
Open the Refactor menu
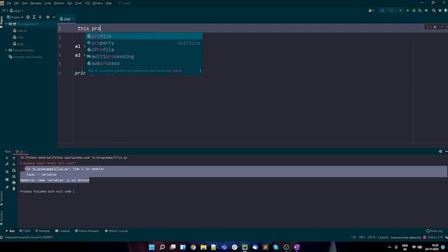click(59, 3)
